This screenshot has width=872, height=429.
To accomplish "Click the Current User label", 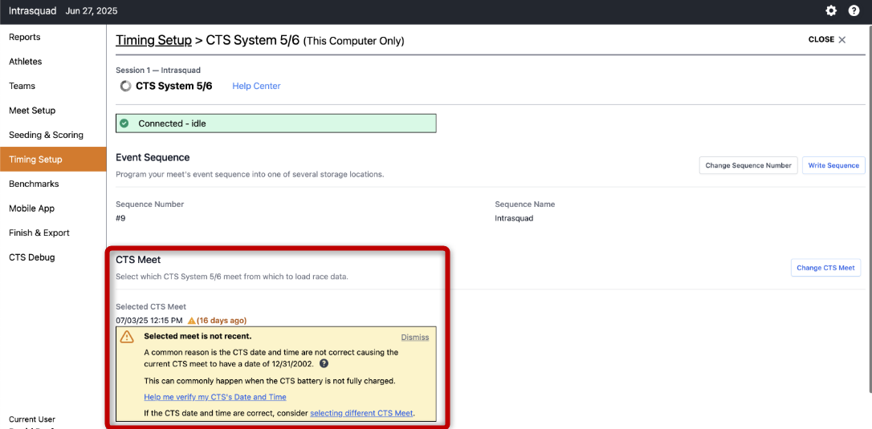I will [x=32, y=419].
